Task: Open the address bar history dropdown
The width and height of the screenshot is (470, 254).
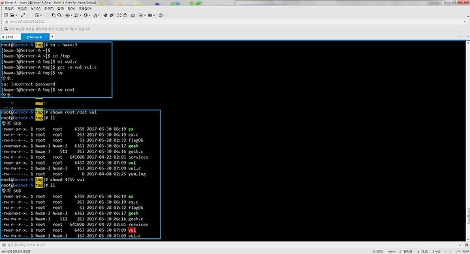Action: pos(465,22)
